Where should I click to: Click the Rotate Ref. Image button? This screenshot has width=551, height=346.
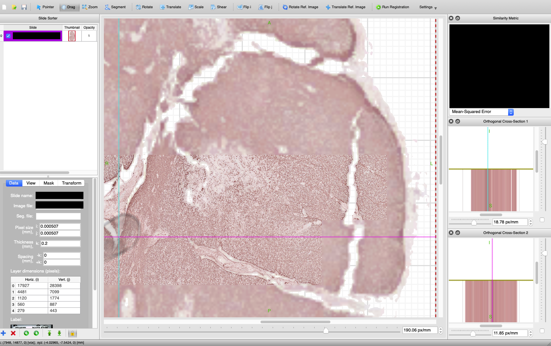click(x=300, y=7)
